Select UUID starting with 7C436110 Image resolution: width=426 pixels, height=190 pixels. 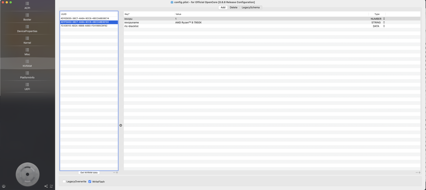point(84,26)
